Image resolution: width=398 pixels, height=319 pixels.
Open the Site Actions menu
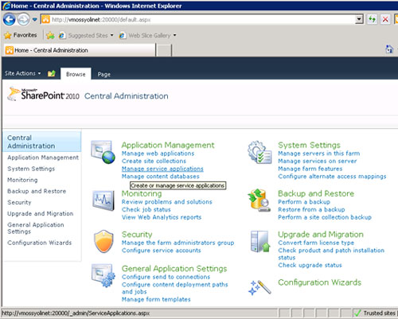[23, 73]
